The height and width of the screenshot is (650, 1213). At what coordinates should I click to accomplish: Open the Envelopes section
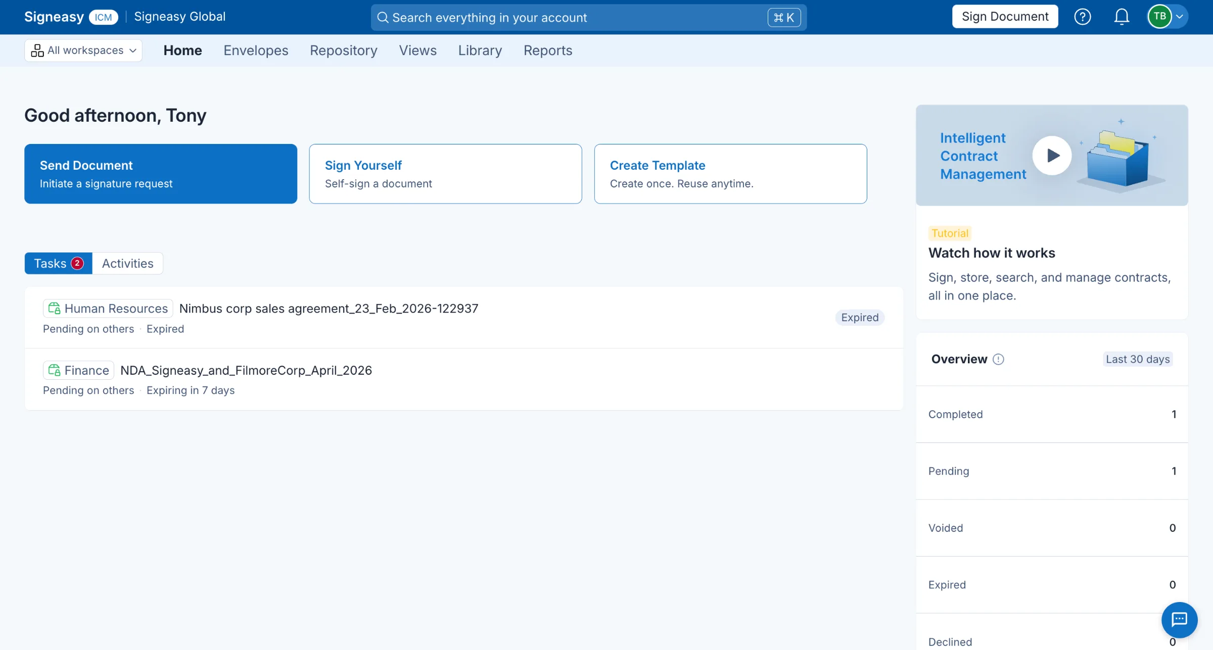click(256, 51)
